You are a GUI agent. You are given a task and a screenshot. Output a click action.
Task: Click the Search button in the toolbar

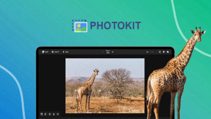coord(55,52)
